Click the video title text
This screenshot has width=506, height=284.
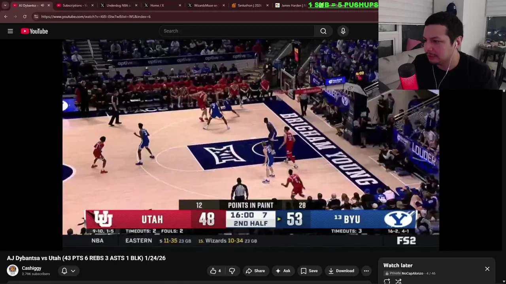click(86, 258)
